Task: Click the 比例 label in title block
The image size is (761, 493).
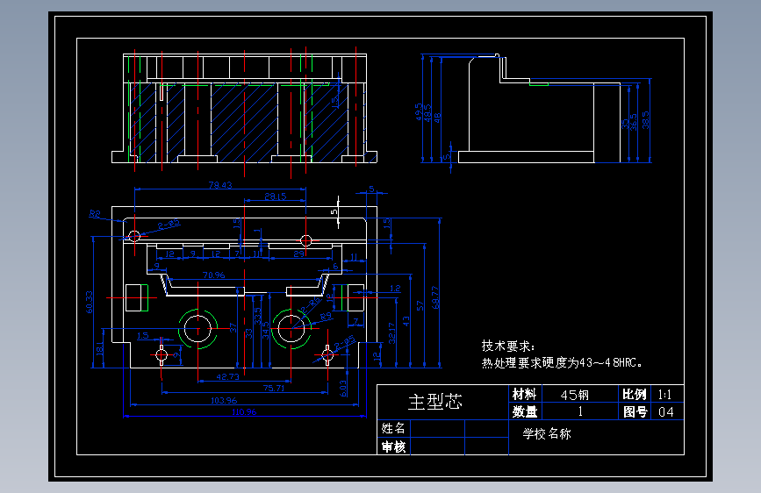Action: 635,394
